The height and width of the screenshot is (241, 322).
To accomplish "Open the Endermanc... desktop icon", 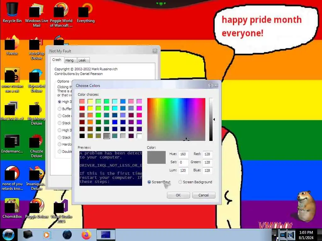I will point(12,143).
